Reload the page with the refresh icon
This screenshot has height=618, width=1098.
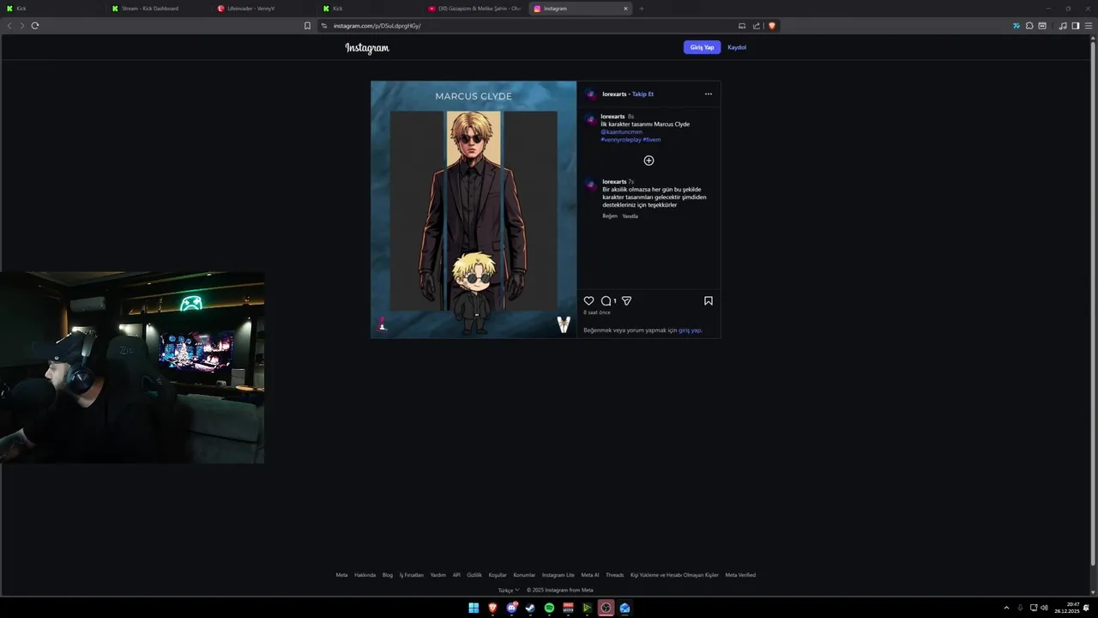coord(35,26)
